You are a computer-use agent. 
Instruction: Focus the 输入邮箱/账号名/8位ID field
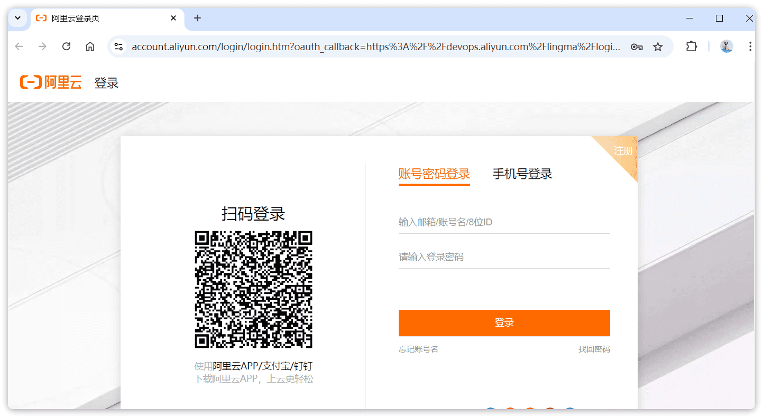[504, 222]
